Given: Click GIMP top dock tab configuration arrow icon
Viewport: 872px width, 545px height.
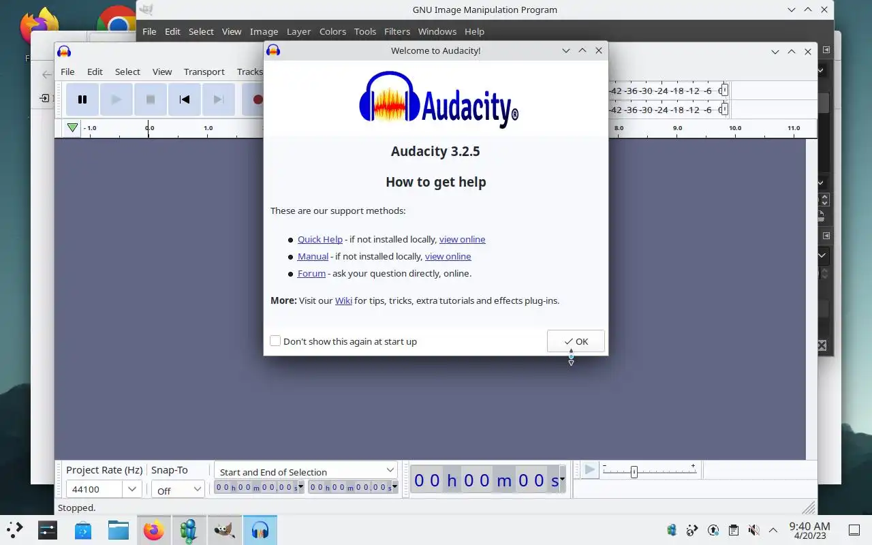Looking at the screenshot, I should click(x=826, y=50).
